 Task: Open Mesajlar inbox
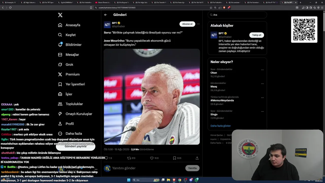[69, 55]
